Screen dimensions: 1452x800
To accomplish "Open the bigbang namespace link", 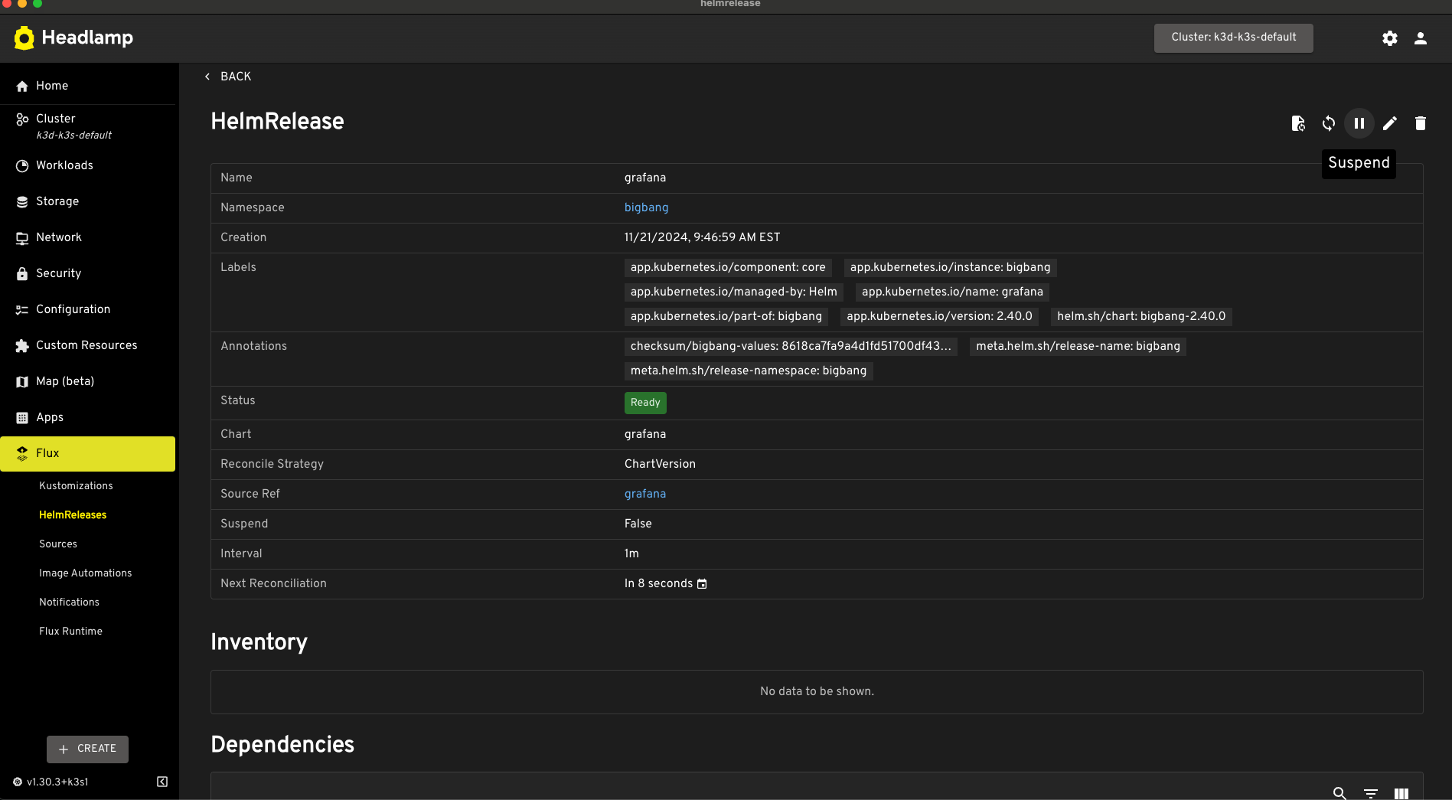I will (646, 207).
